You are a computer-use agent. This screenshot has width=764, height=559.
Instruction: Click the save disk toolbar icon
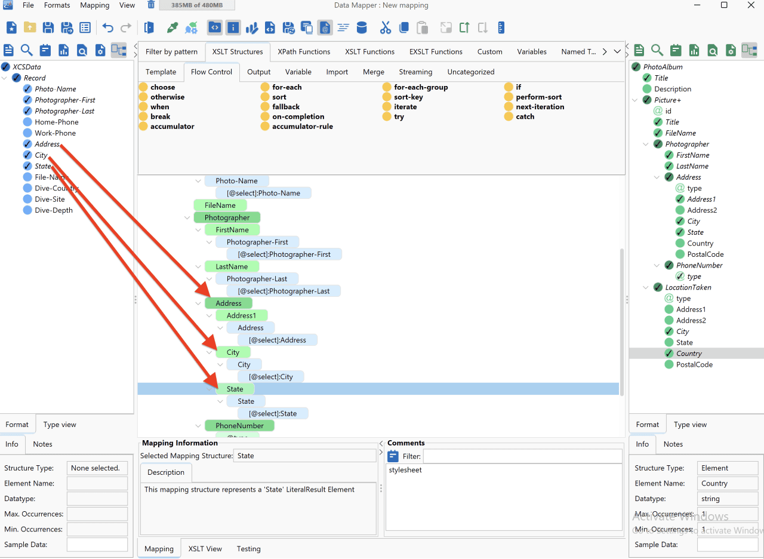tap(48, 27)
